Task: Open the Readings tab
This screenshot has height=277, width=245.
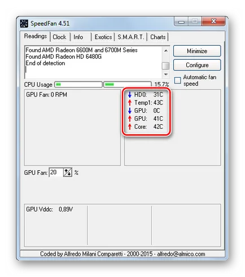Action: pyautogui.click(x=36, y=36)
